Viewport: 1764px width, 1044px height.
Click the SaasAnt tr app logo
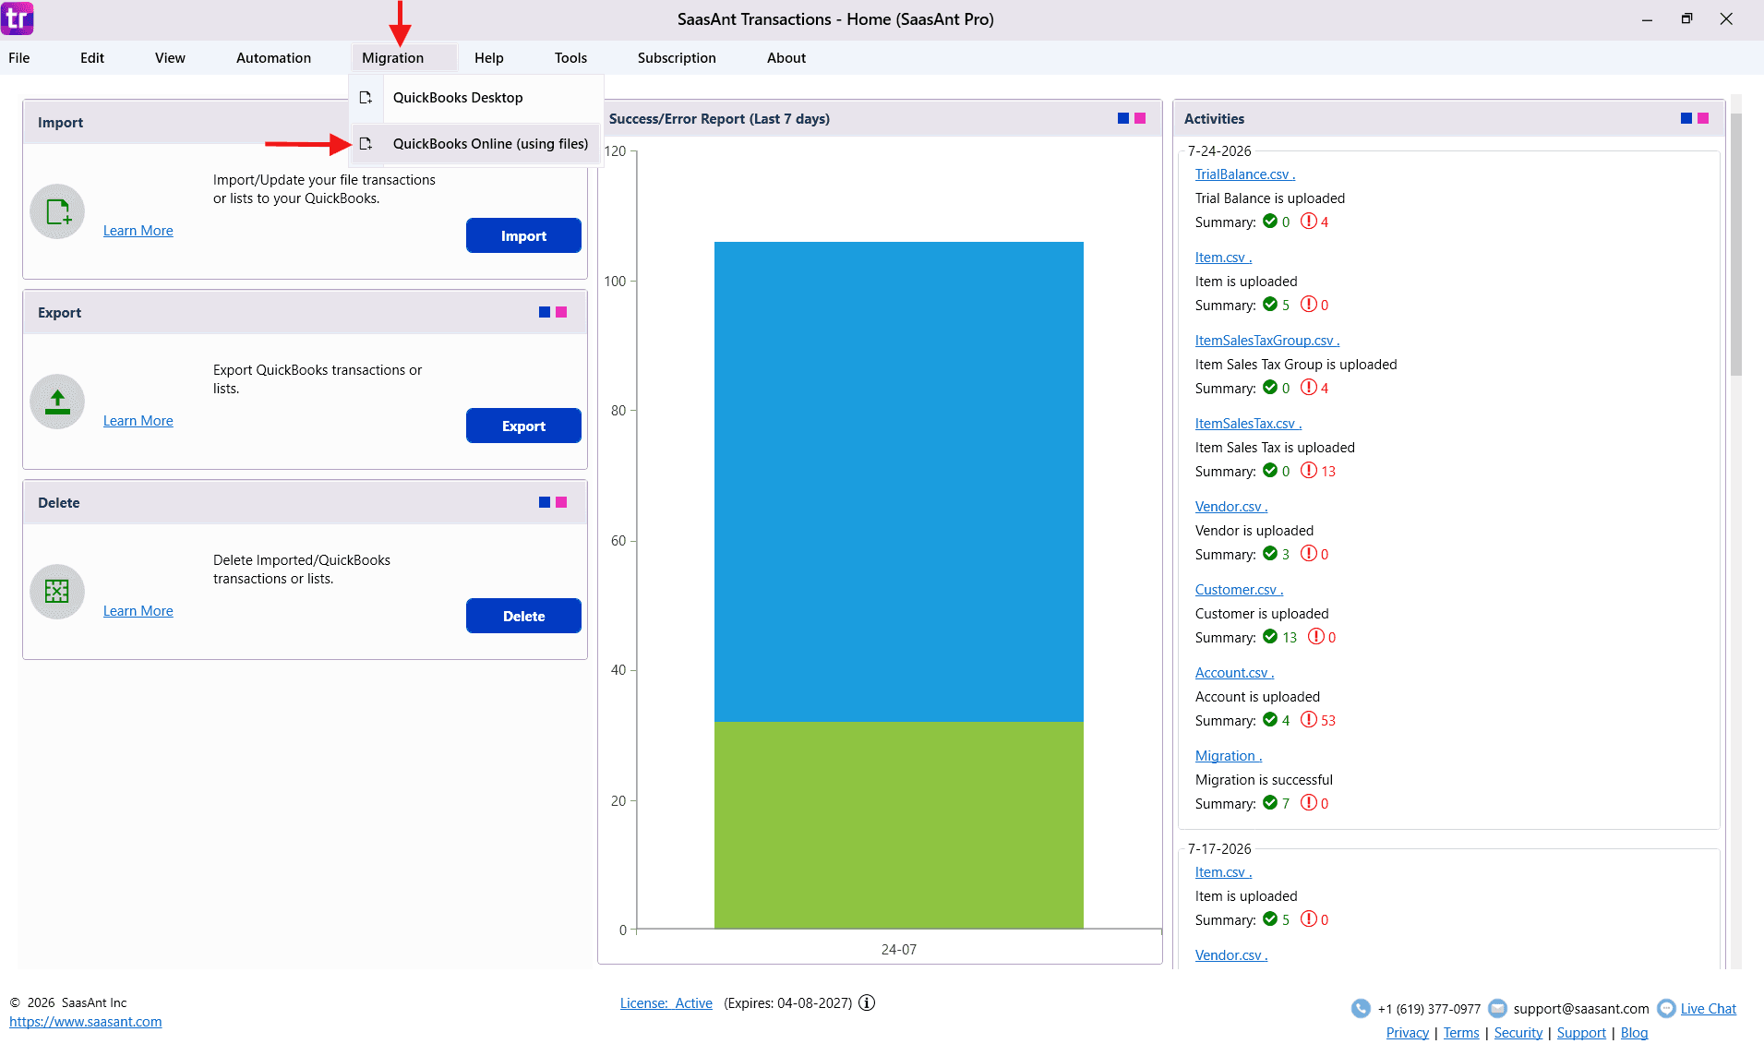[x=17, y=18]
